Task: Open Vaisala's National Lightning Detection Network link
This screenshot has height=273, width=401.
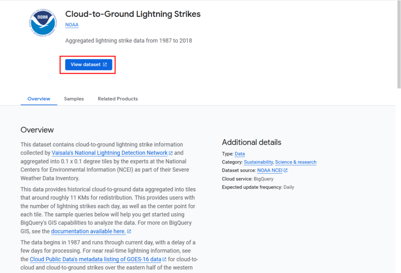Action: tap(110, 153)
